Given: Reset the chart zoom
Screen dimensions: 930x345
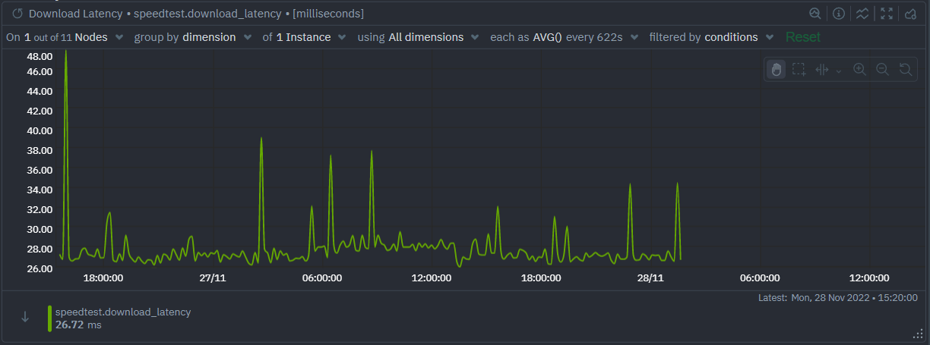Looking at the screenshot, I should coord(905,69).
